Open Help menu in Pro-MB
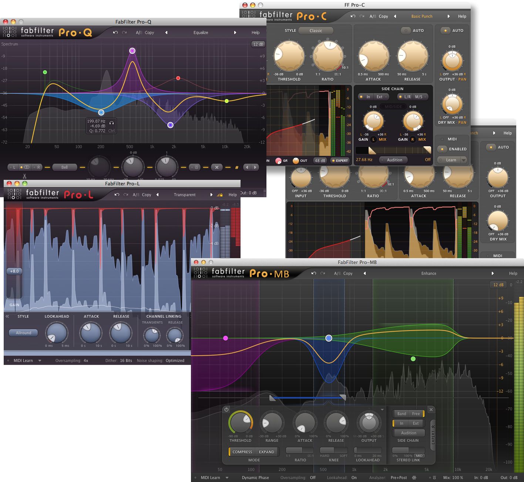 [x=513, y=273]
